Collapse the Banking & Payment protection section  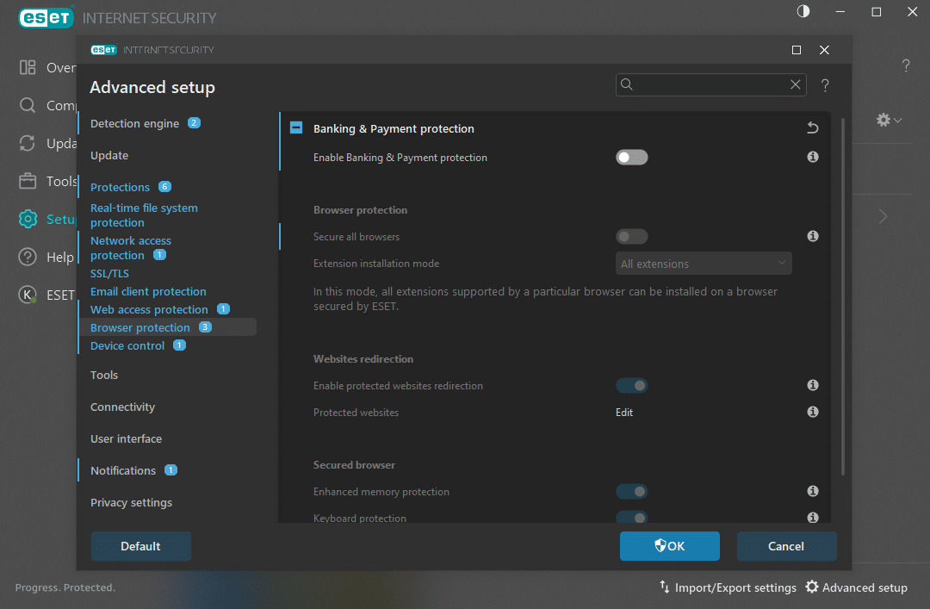pos(296,128)
